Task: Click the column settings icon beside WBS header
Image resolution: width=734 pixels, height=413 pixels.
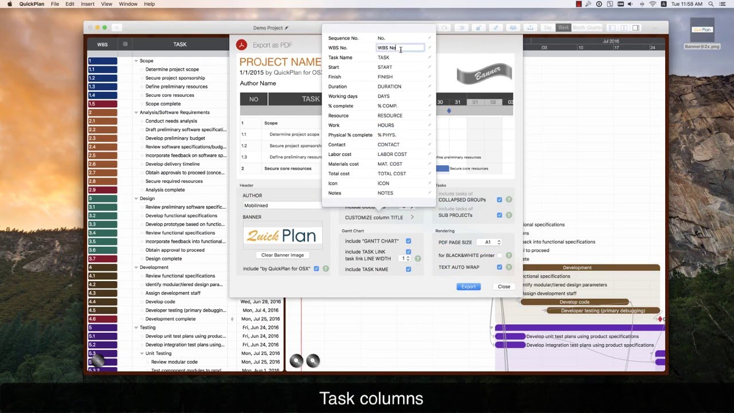Action: click(125, 44)
